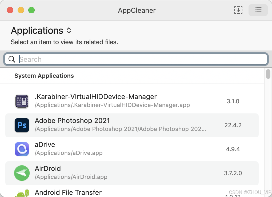Click the Adobe Photoshop 2021 icon

pos(22,125)
